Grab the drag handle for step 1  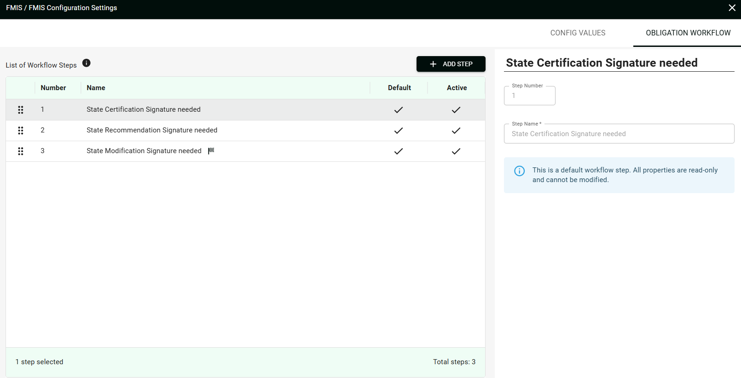click(x=21, y=110)
